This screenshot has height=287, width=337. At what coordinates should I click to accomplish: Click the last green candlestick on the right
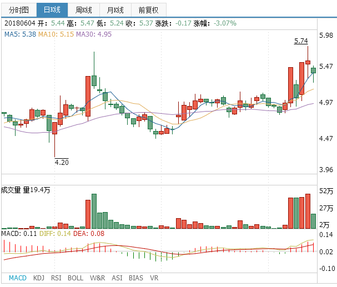click(x=313, y=71)
